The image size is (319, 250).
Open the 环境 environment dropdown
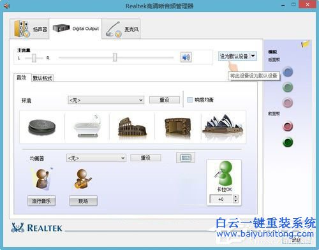pos(106,100)
